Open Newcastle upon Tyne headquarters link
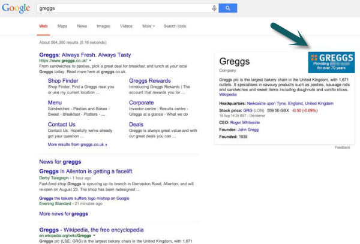This screenshot has width=360, height=244. point(290,104)
